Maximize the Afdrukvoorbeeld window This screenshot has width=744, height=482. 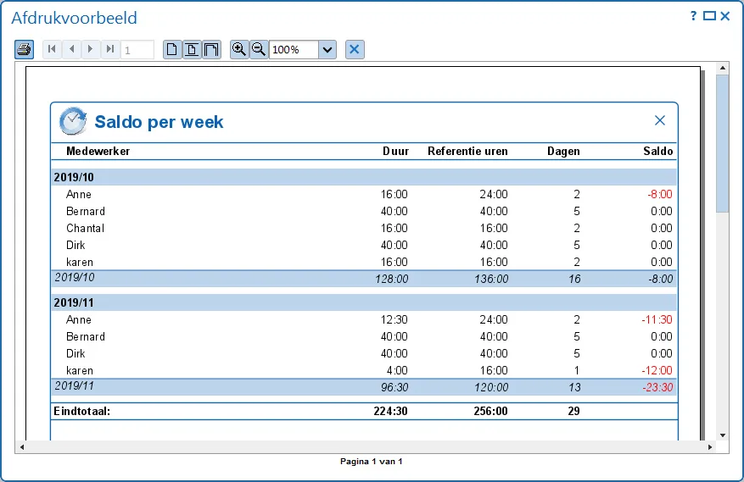(x=709, y=15)
